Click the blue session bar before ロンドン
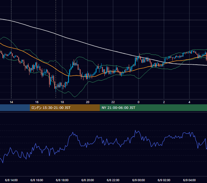Image resolution: width=207 pixels, height=183 pixels. pyautogui.click(x=15, y=108)
